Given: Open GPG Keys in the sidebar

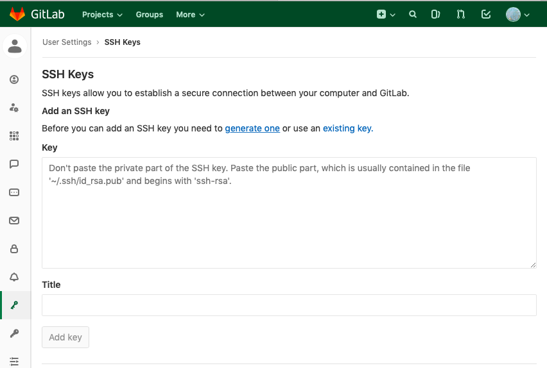Looking at the screenshot, I should [x=14, y=333].
